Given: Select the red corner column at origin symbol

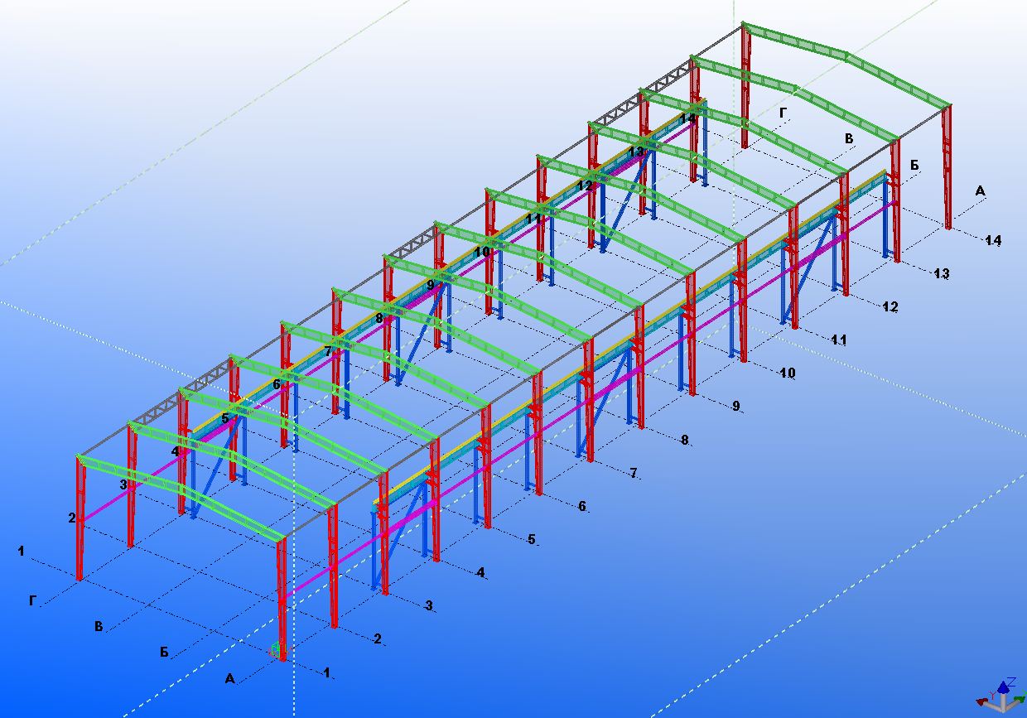Looking at the screenshot, I should pyautogui.click(x=282, y=598).
